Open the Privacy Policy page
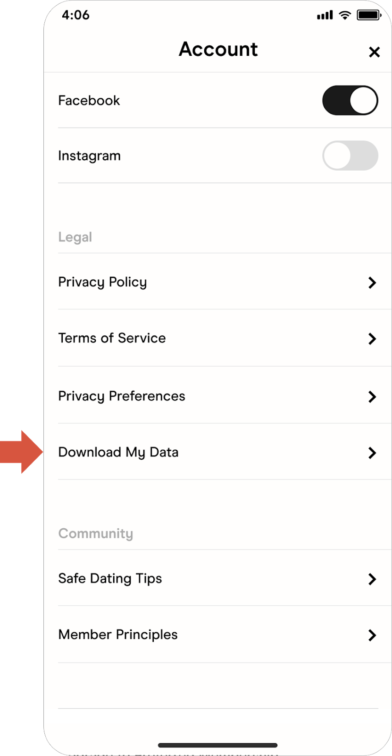The width and height of the screenshot is (392, 756). [x=102, y=282]
